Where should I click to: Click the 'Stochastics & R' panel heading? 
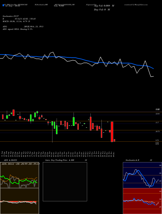click(133, 160)
